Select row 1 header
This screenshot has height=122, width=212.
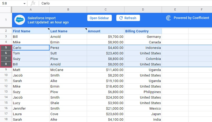pyautogui.click(x=6, y=20)
